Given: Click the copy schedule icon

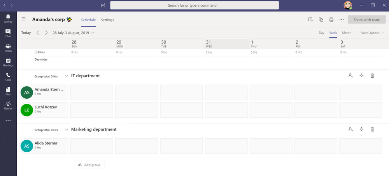Looking at the screenshot, I should point(321,19).
